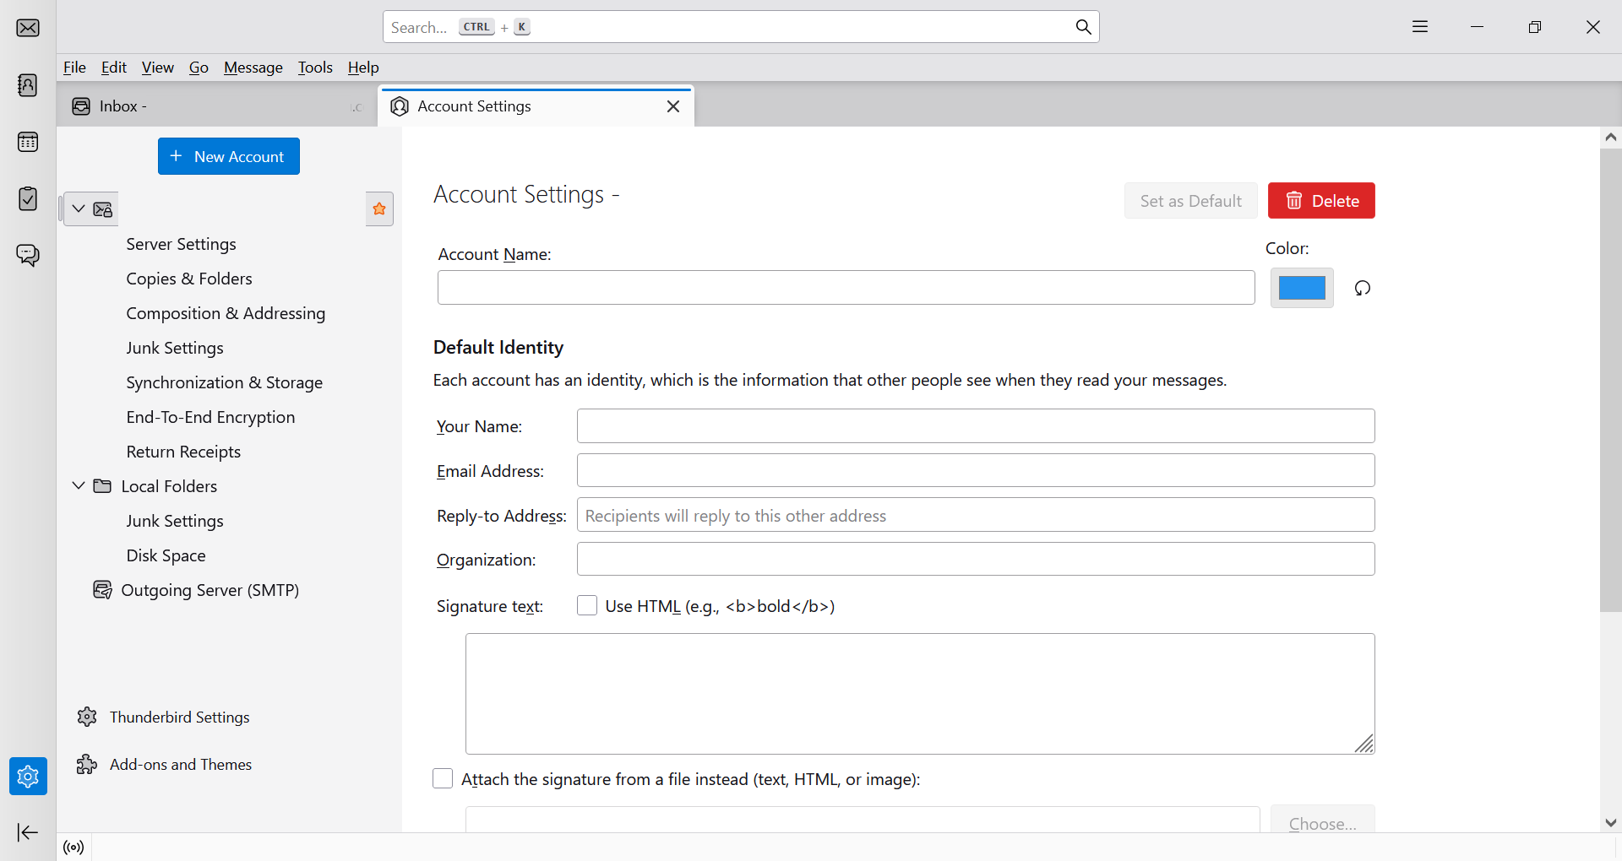Open the Mail space icon

[28, 28]
